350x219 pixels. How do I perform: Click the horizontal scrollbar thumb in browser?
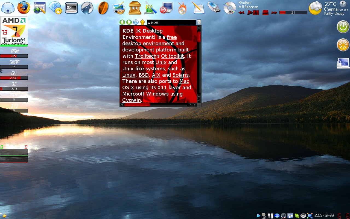[x=137, y=105]
